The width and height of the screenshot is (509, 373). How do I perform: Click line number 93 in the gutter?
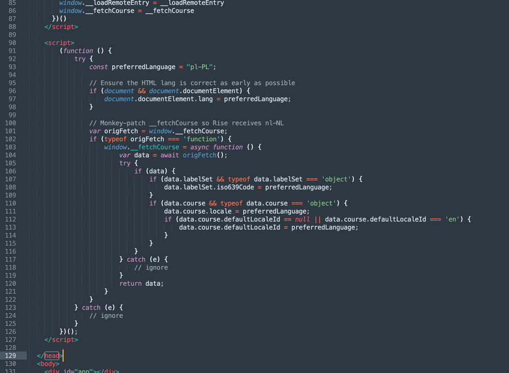click(x=12, y=67)
